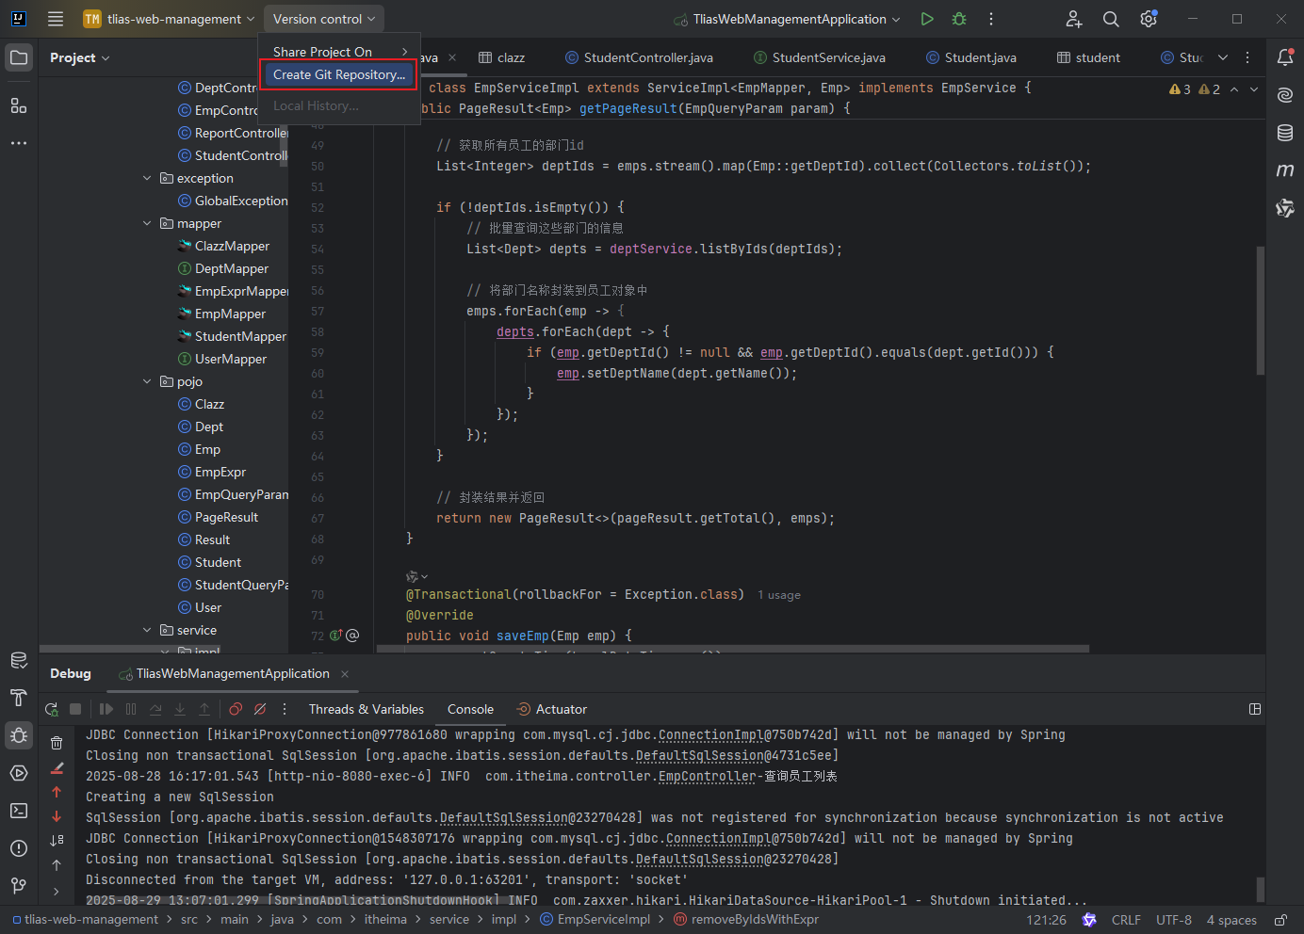Collapse the mapper package folder

(147, 223)
